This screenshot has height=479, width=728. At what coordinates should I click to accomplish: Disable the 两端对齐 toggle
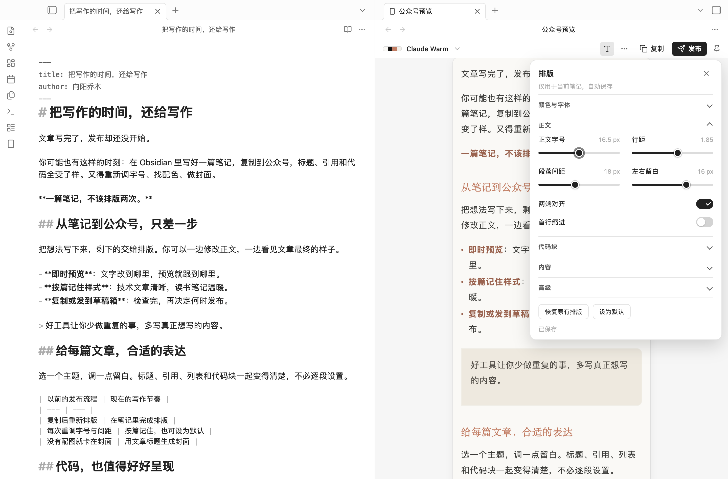(x=704, y=204)
